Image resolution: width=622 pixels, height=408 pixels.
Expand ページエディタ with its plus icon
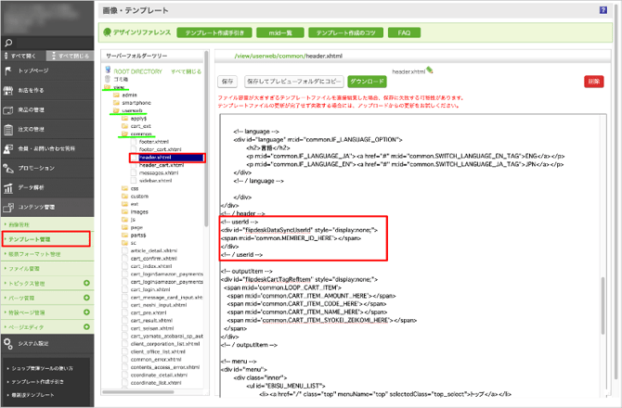click(x=86, y=326)
